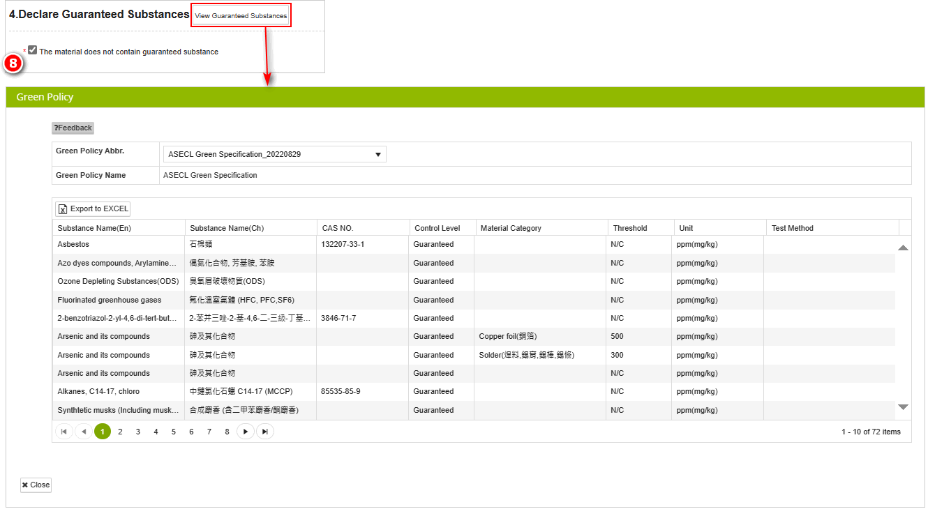Select Ozone Depleting Substances(ODS) row

pyautogui.click(x=474, y=282)
